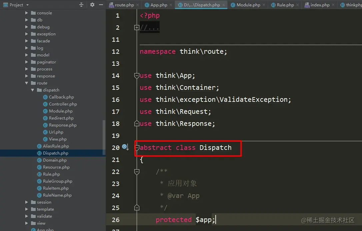Click the Callback.php class file icon
Viewport: 362px width, 231px height.
45,97
